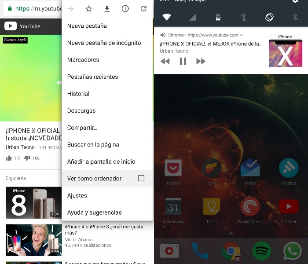Choose Buscar en la página
This screenshot has height=264, width=308.
107,145
